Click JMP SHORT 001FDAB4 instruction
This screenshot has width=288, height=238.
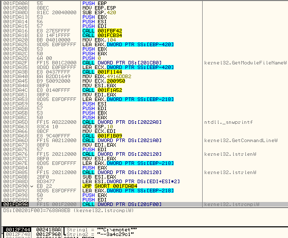pos(110,186)
